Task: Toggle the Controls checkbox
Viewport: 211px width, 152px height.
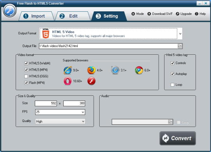Action: (x=172, y=63)
